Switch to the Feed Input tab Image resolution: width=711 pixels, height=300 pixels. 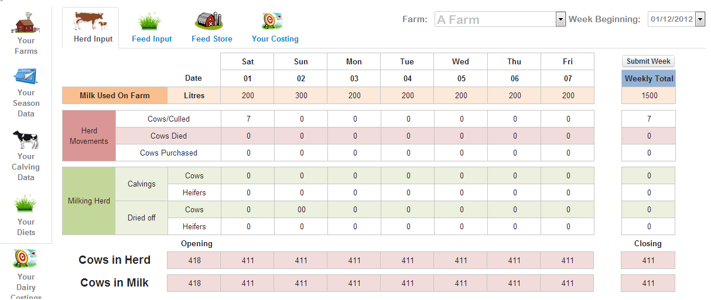pyautogui.click(x=152, y=39)
